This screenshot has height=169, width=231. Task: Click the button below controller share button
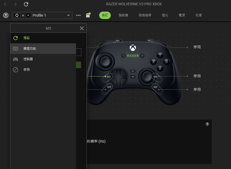click(x=133, y=77)
